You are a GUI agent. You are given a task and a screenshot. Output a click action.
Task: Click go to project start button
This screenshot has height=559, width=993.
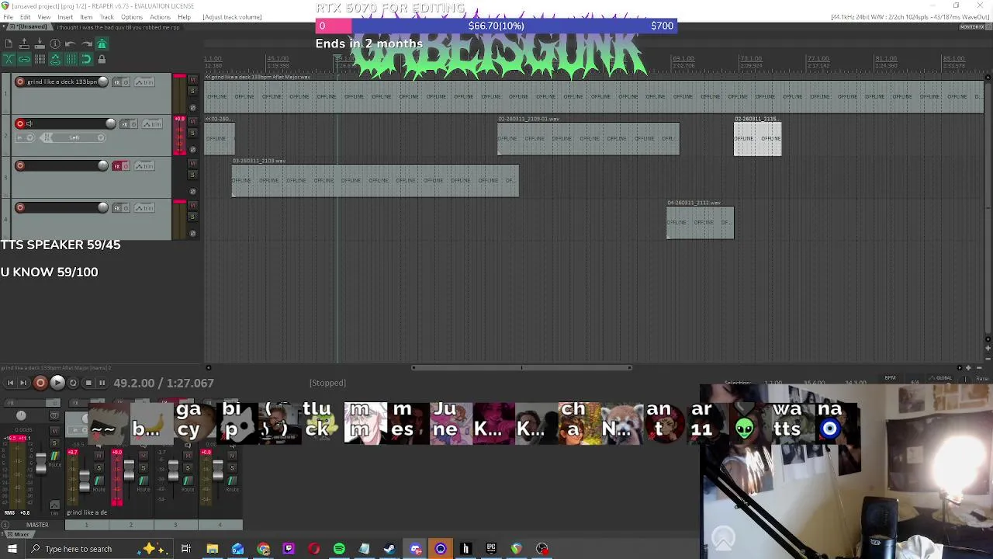pyautogui.click(x=10, y=383)
